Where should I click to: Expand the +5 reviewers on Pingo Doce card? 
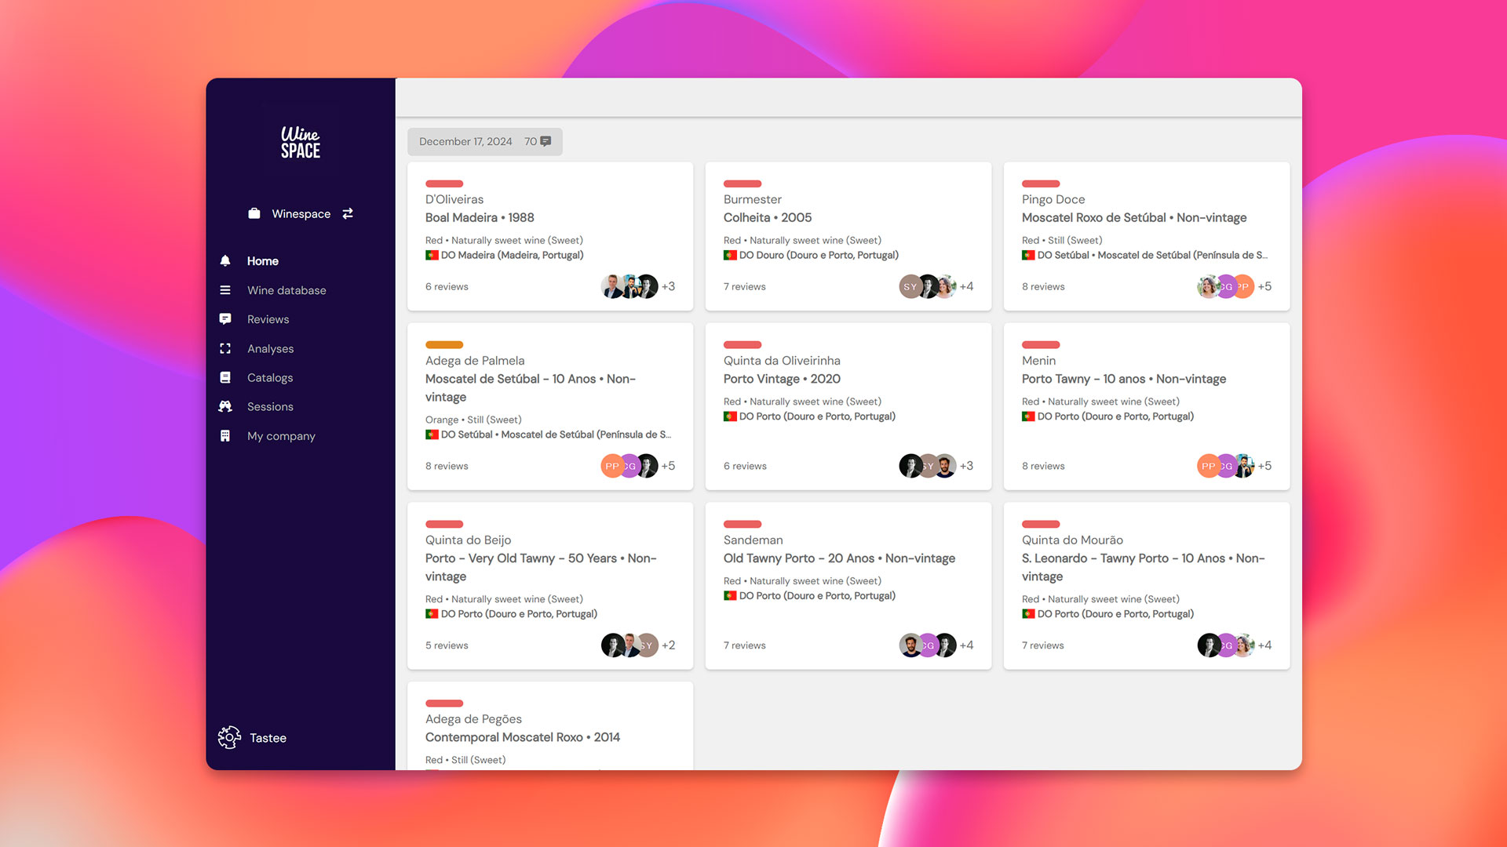1264,286
